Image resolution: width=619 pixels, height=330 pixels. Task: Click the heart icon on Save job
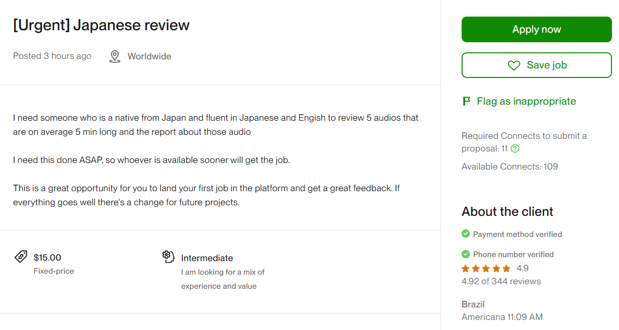[513, 65]
